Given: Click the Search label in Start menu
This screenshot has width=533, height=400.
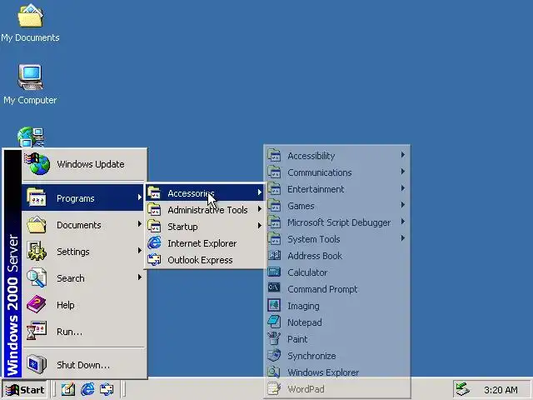Looking at the screenshot, I should [x=70, y=278].
